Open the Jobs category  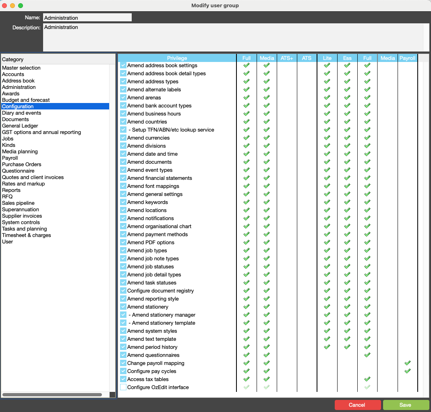55,139
